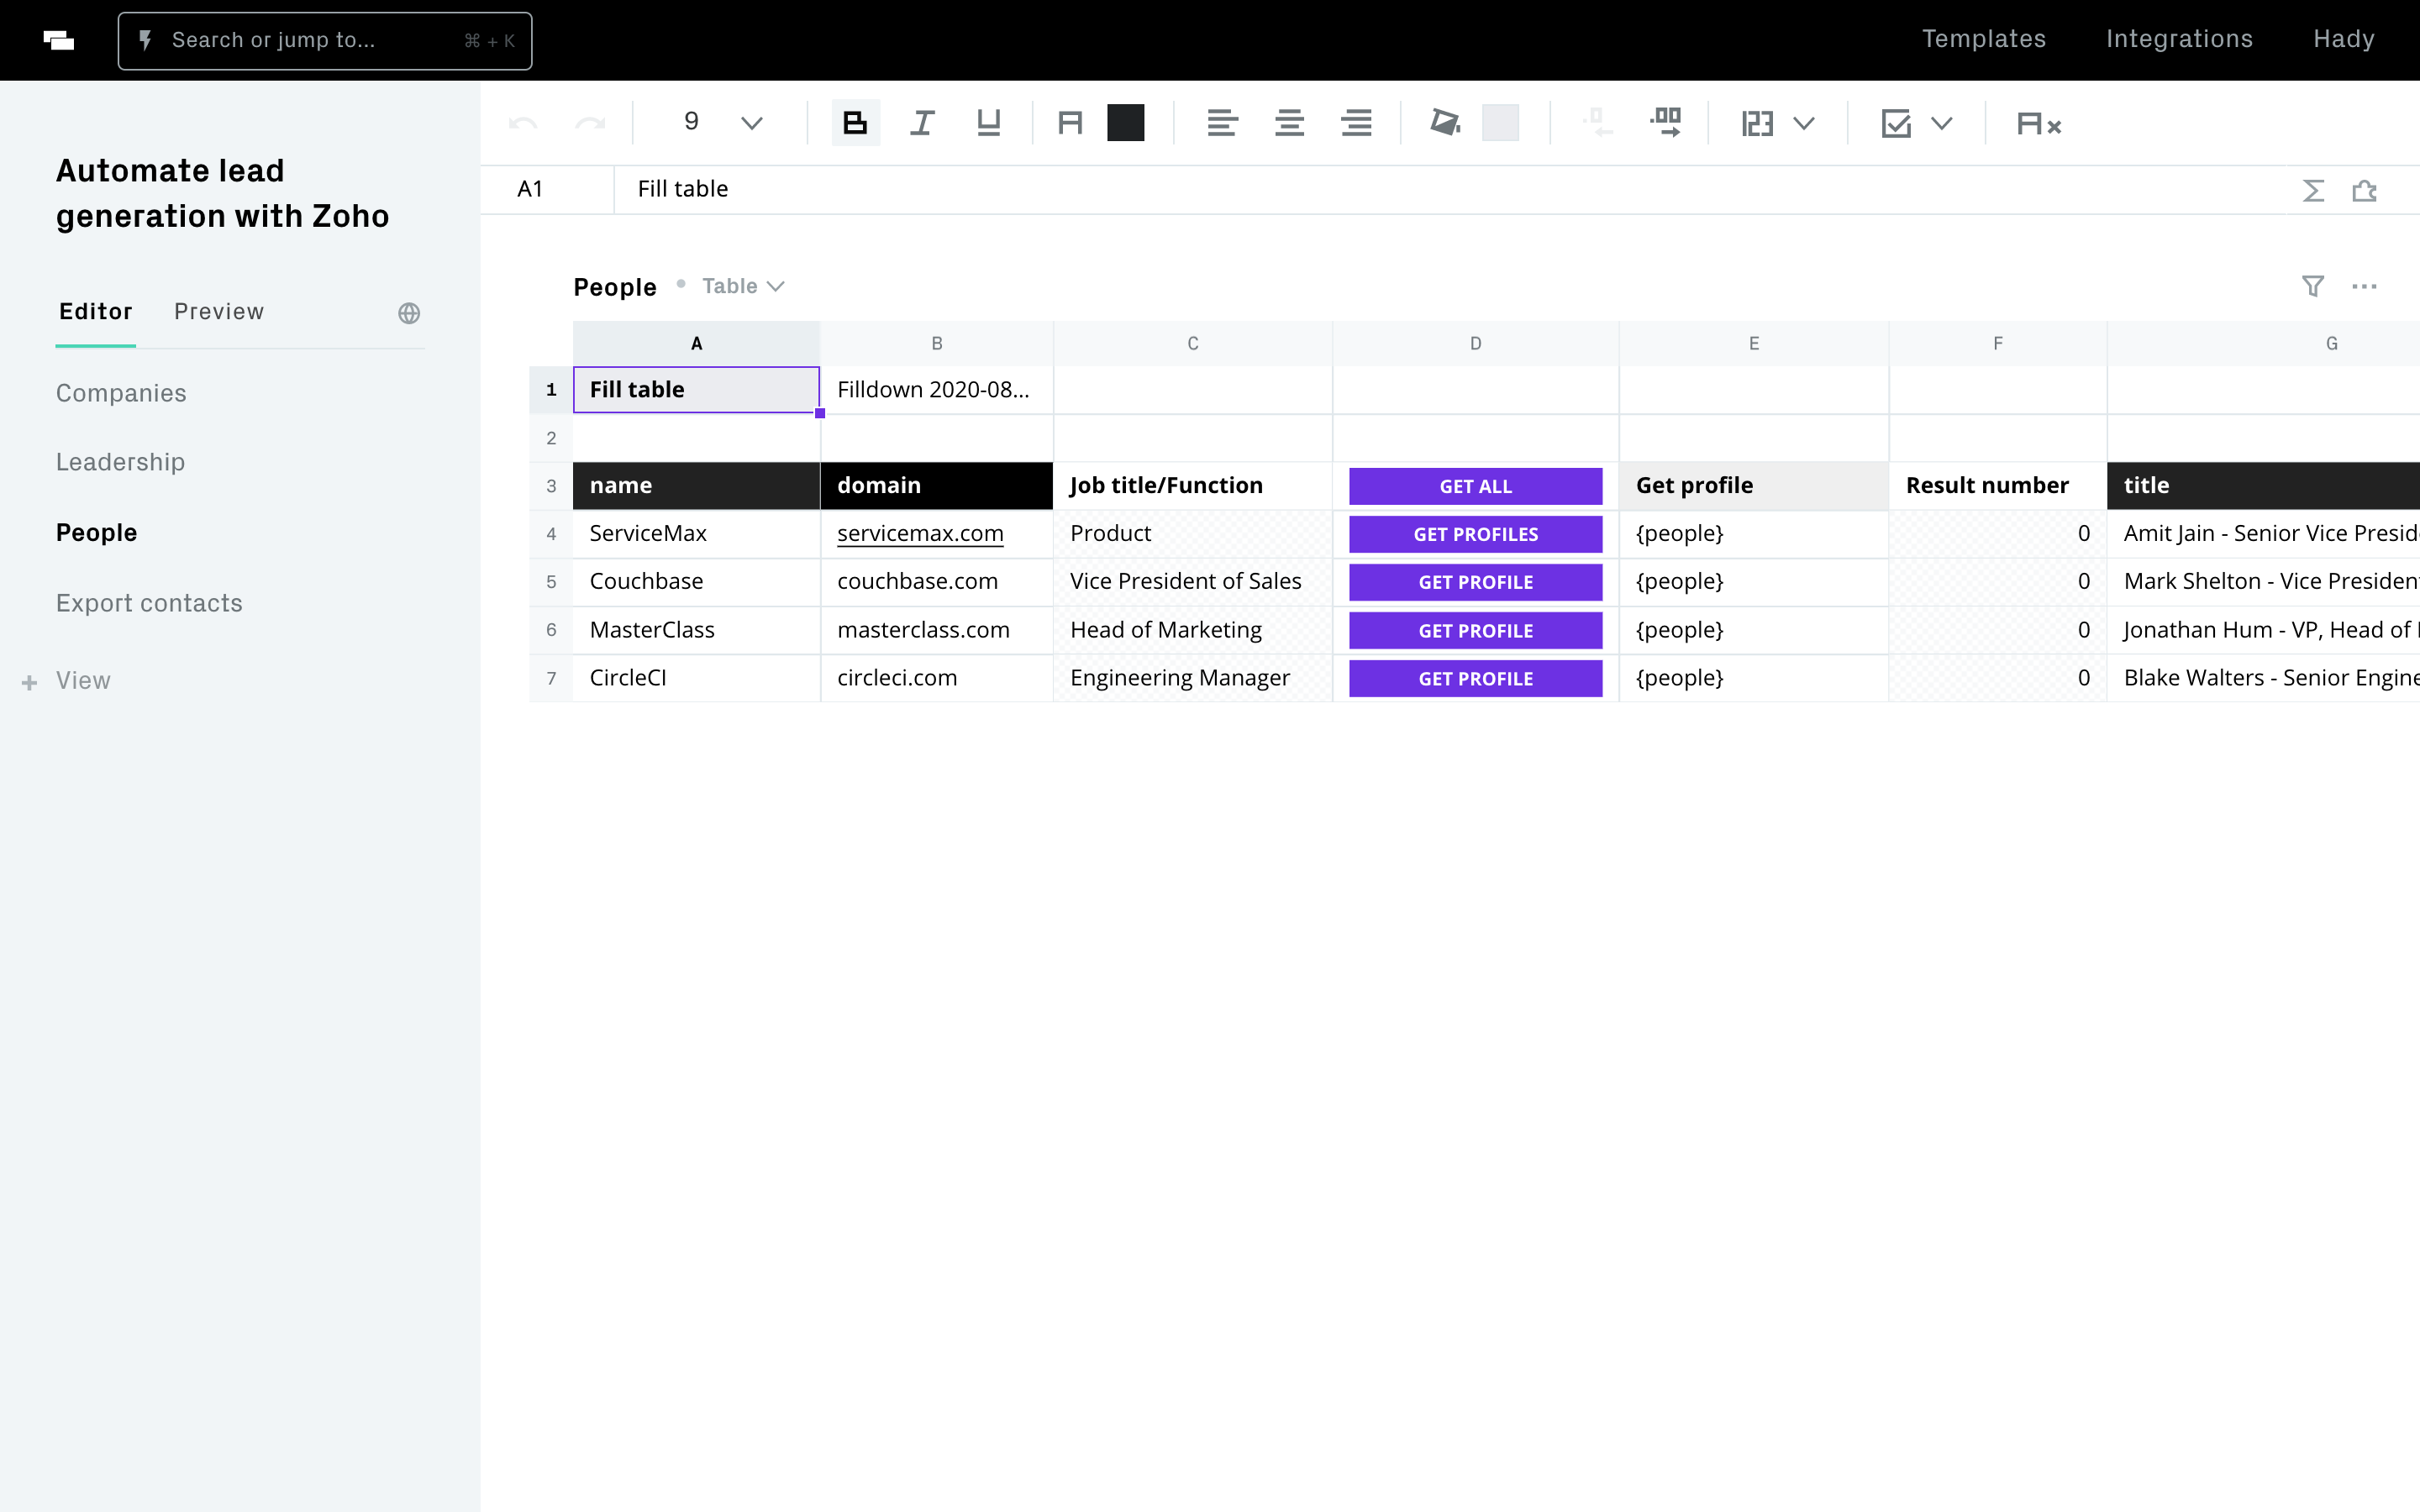Click the filter funnel icon
Screen dimensions: 2420x1512
click(2313, 287)
